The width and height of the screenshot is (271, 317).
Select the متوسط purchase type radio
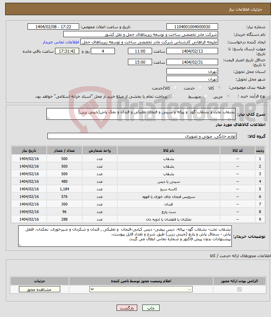(206, 96)
